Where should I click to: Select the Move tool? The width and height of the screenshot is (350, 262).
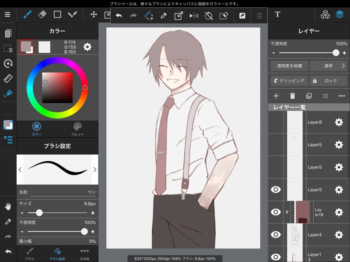click(94, 14)
